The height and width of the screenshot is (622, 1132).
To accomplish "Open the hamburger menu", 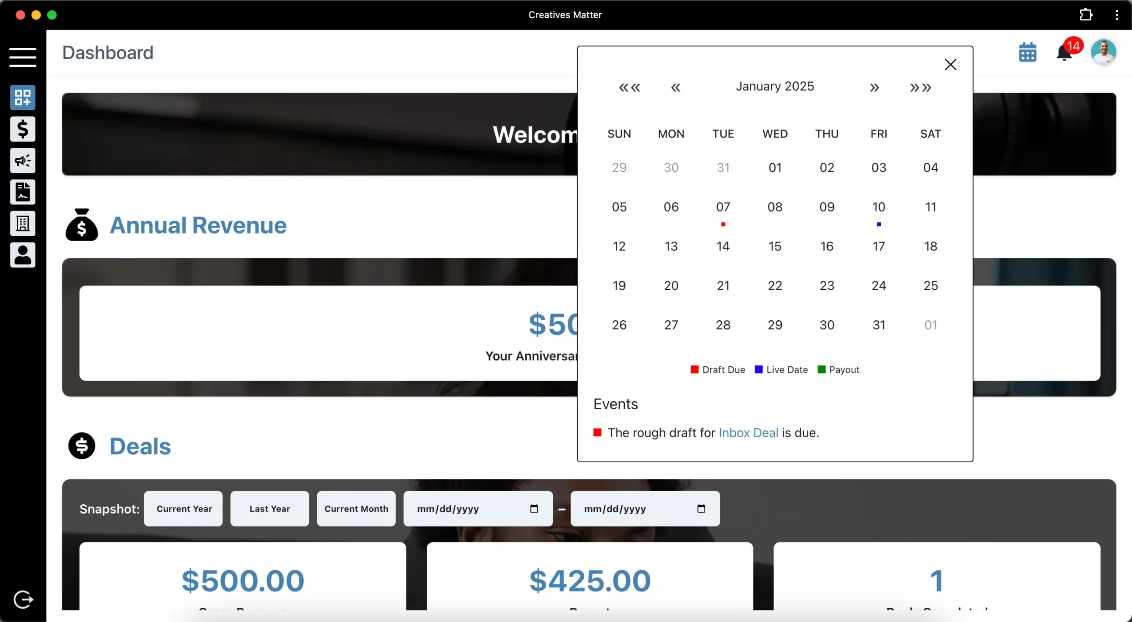I will 23,58.
